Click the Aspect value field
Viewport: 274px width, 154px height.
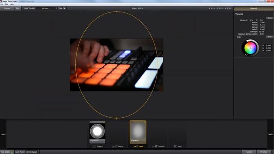tap(262, 25)
